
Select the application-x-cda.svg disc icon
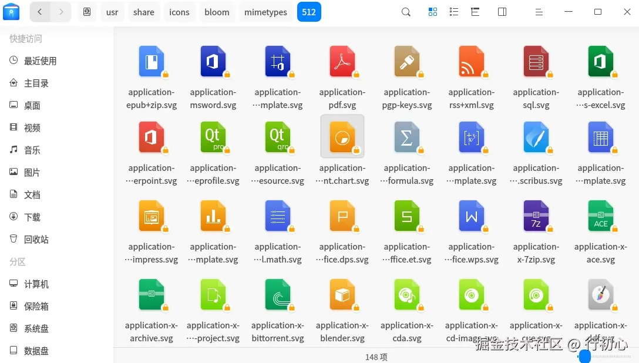click(x=406, y=294)
